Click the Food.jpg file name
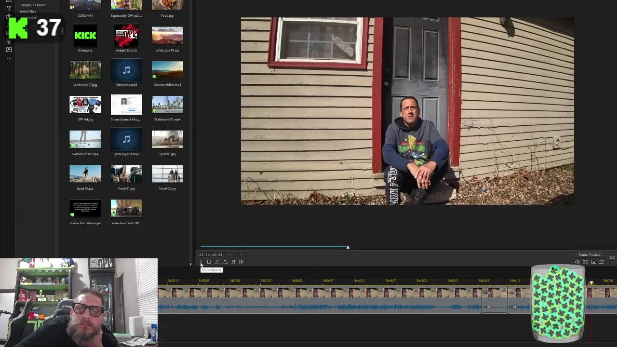Screen dimensions: 617x347 [167, 15]
